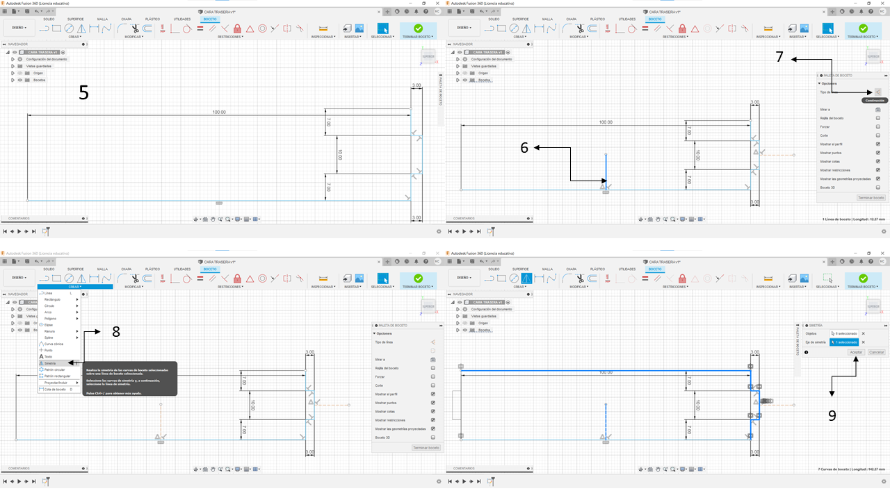This screenshot has height=500, width=890.
Task: Uncheck Mostrar cotas in the window with the Construcción tooltip
Action: point(877,161)
